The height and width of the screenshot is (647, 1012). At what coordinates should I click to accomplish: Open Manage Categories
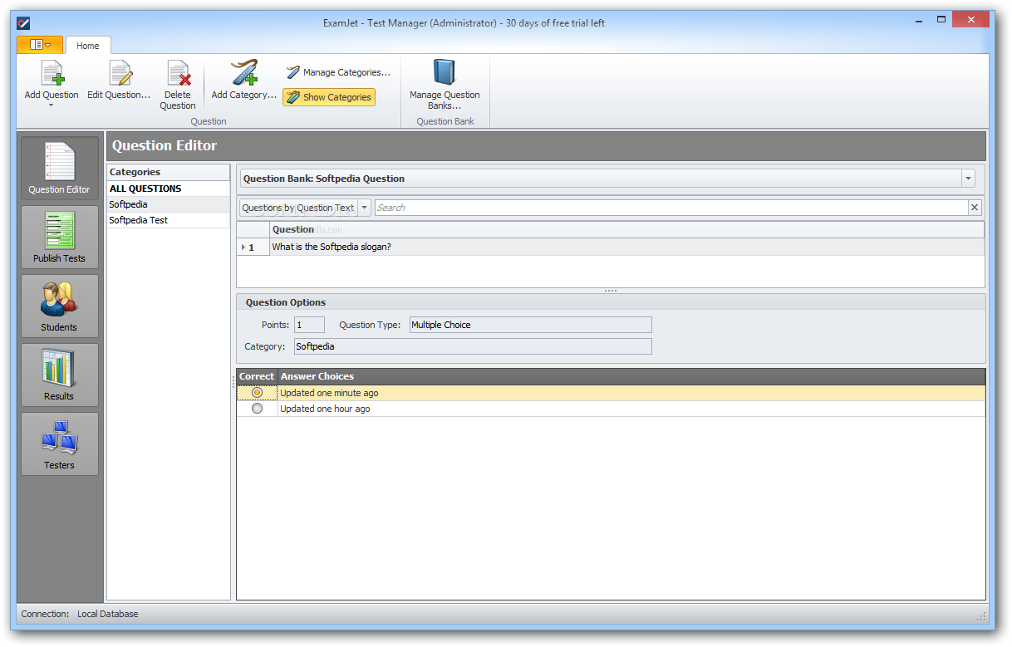[x=338, y=72]
